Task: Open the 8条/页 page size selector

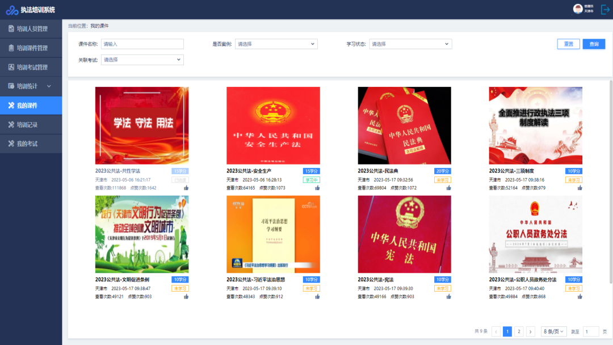Action: click(553, 331)
